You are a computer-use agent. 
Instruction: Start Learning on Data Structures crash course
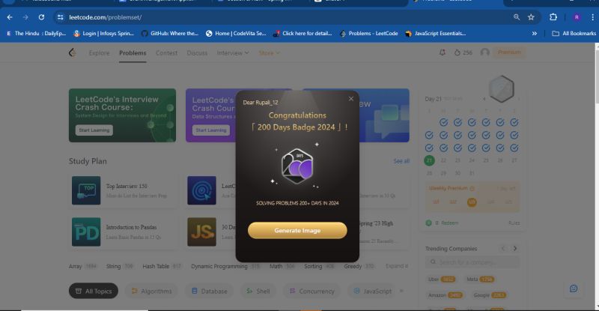pos(211,130)
